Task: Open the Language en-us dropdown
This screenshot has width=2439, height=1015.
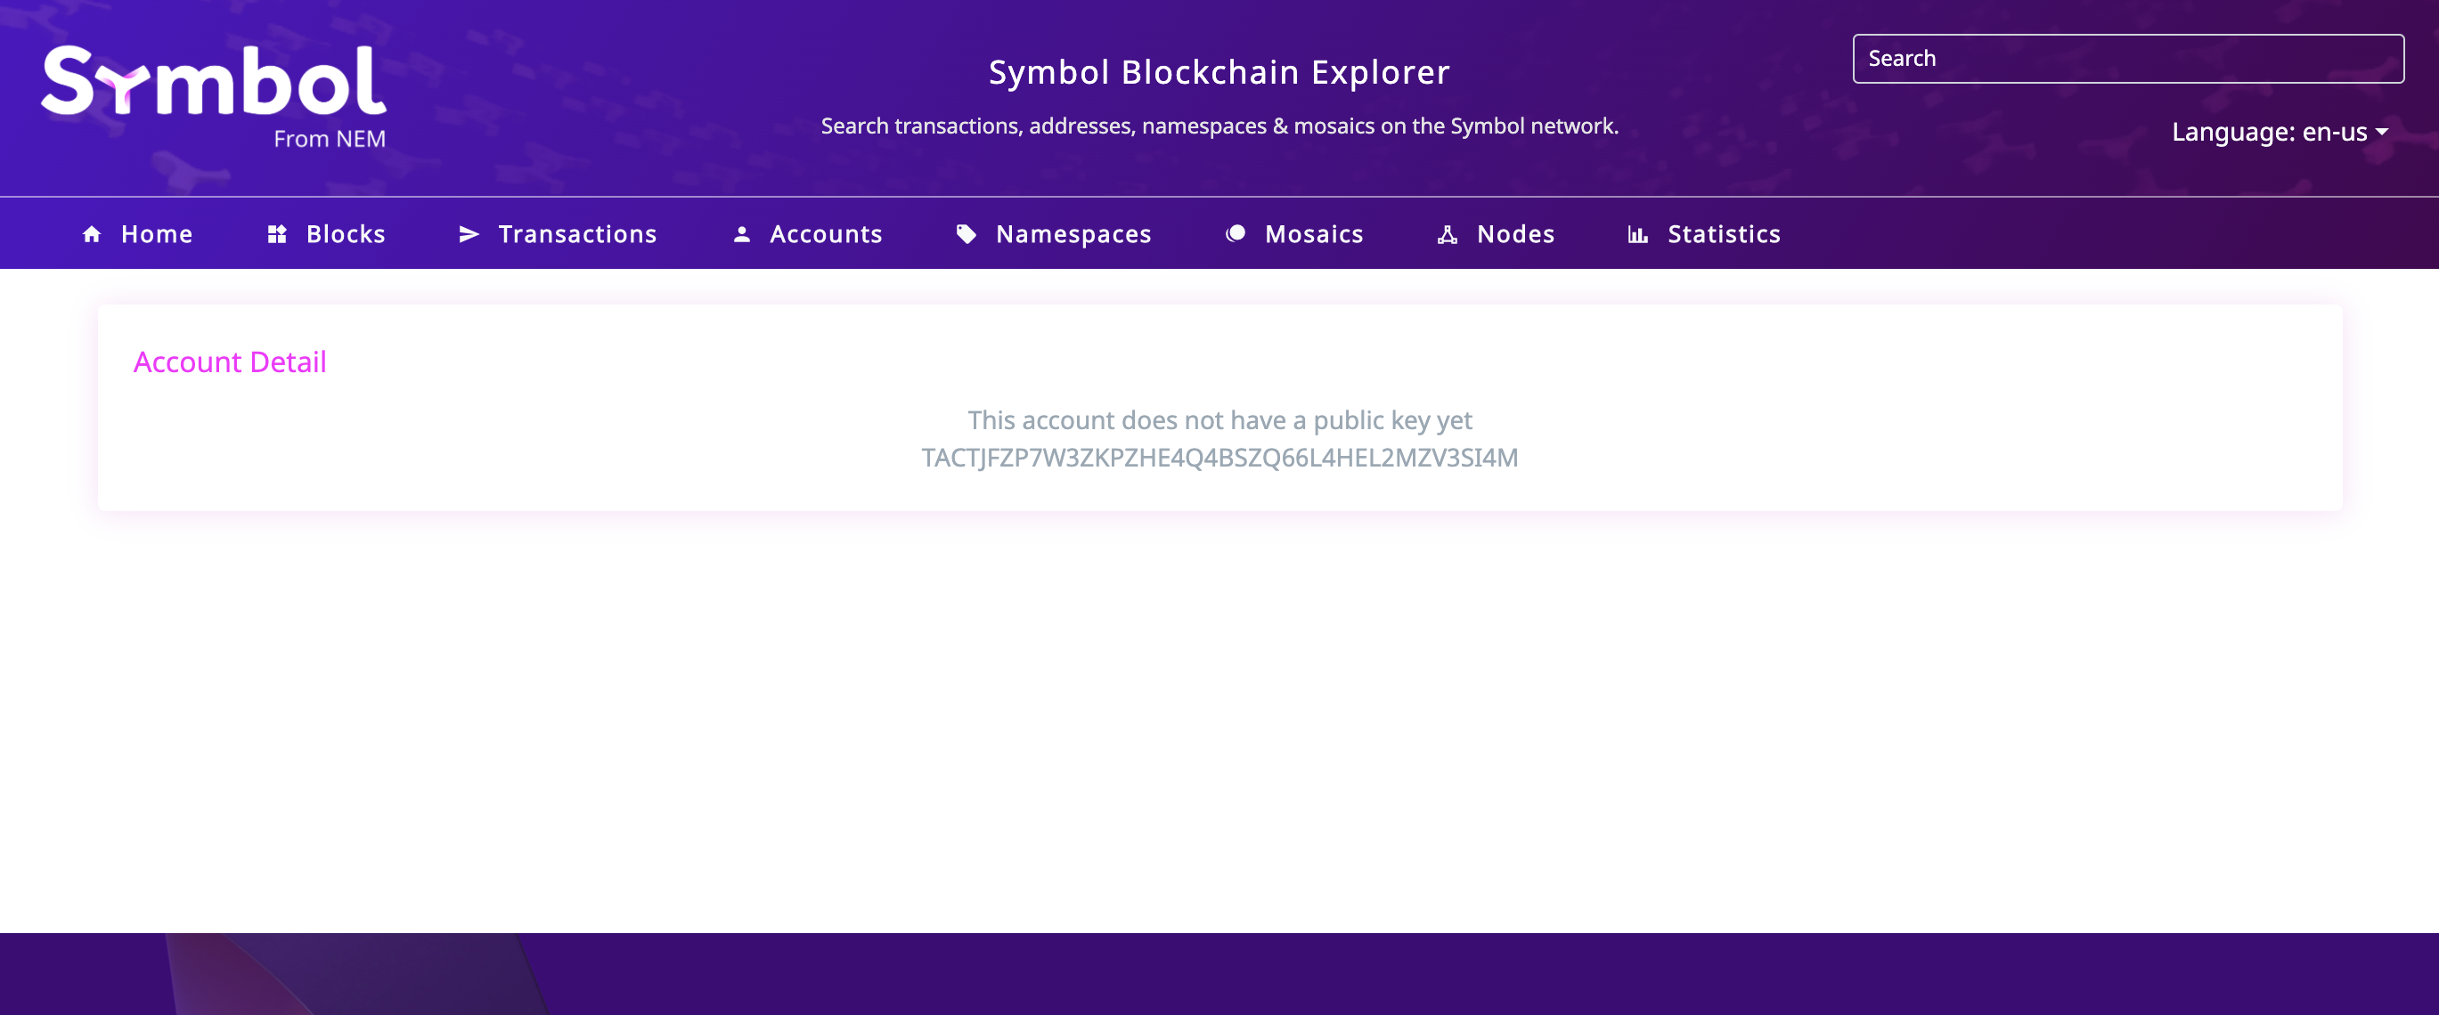Action: pyautogui.click(x=2279, y=132)
